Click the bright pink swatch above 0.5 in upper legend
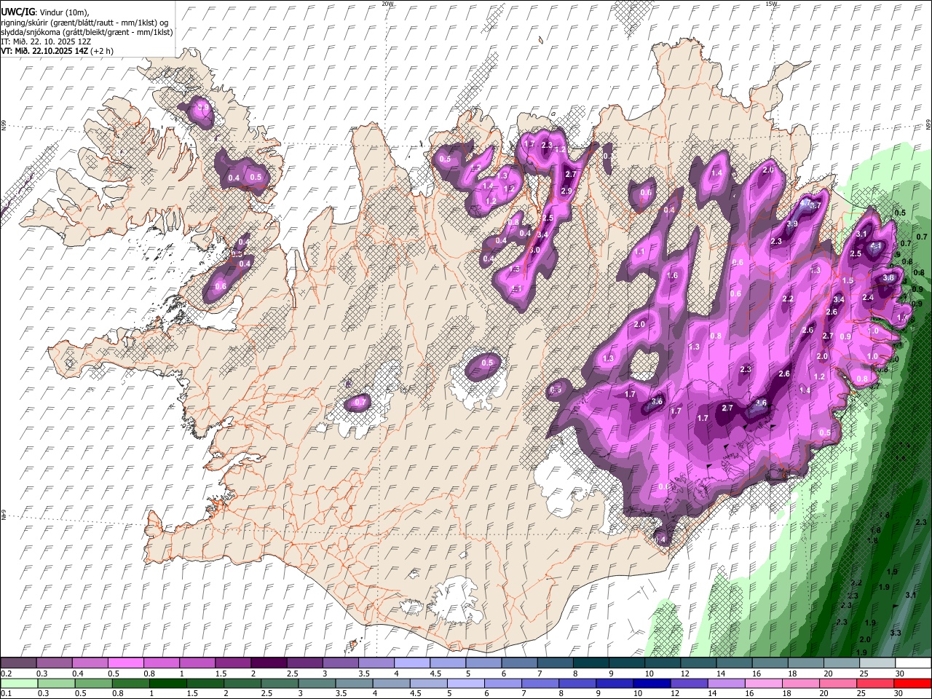This screenshot has height=699, width=932. point(125,663)
